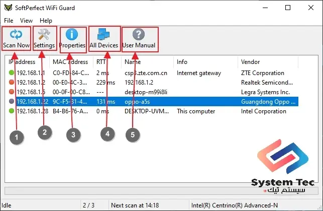Click device name DESKTOP-UVM...
The width and height of the screenshot is (323, 211).
tap(147, 111)
